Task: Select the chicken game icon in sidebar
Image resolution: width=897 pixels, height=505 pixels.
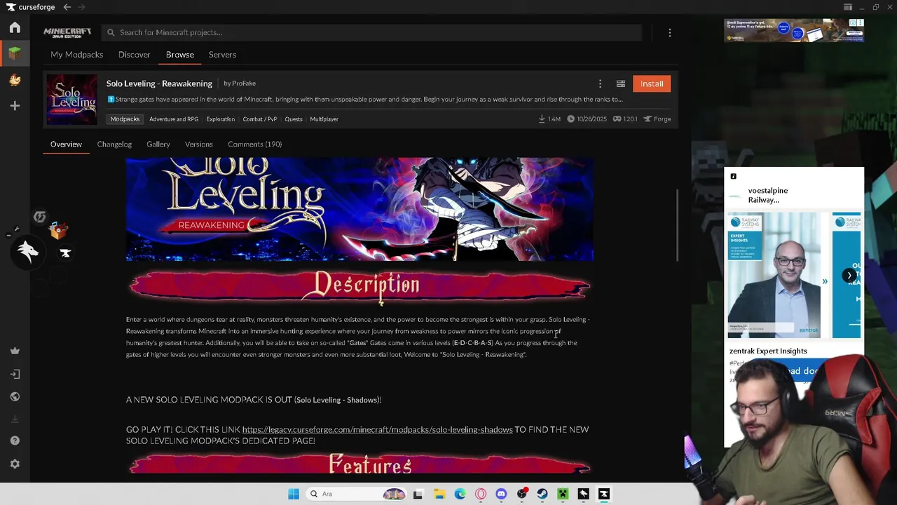Action: click(15, 79)
